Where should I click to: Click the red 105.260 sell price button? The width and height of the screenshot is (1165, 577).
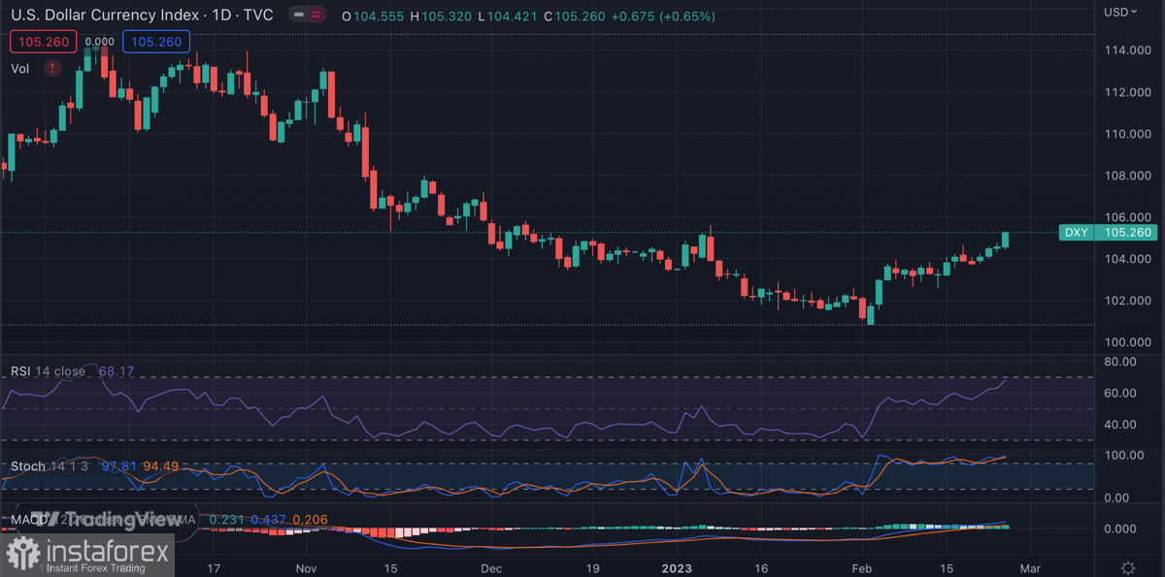point(43,42)
